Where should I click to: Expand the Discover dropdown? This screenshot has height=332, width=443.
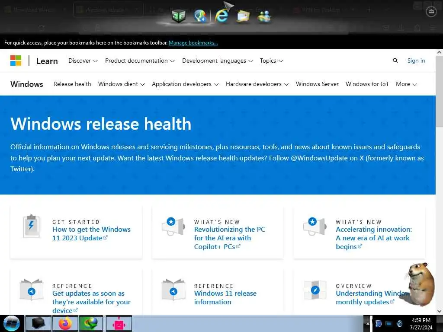[x=83, y=61]
